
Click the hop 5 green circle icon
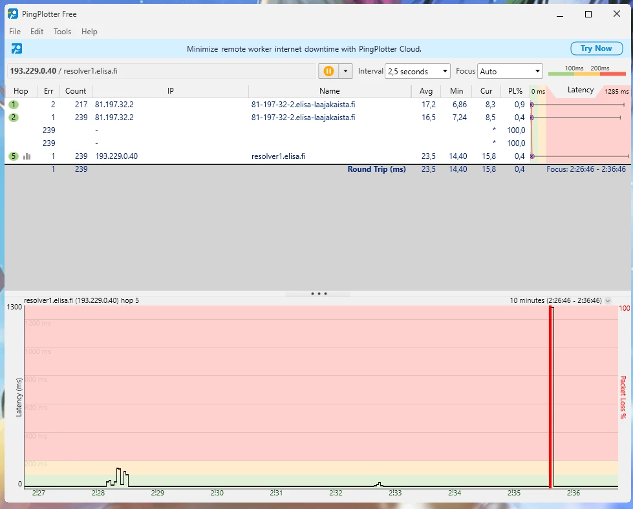pos(14,156)
